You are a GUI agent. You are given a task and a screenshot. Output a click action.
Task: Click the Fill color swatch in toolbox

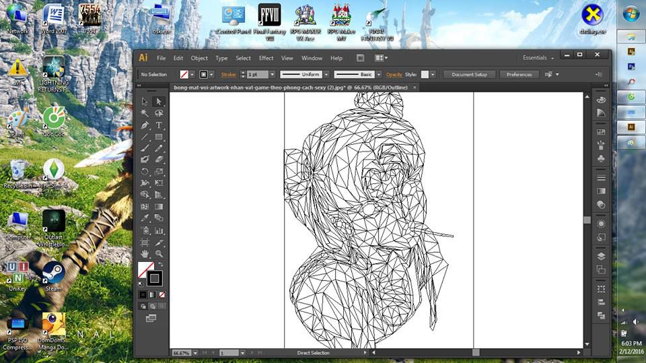145,270
